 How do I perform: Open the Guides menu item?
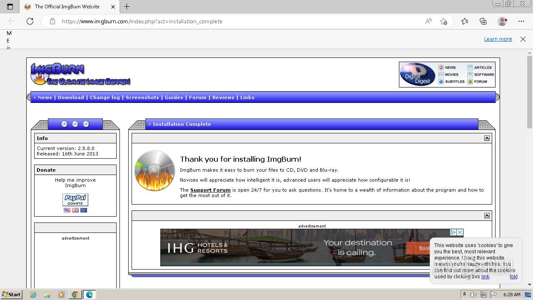(x=174, y=97)
